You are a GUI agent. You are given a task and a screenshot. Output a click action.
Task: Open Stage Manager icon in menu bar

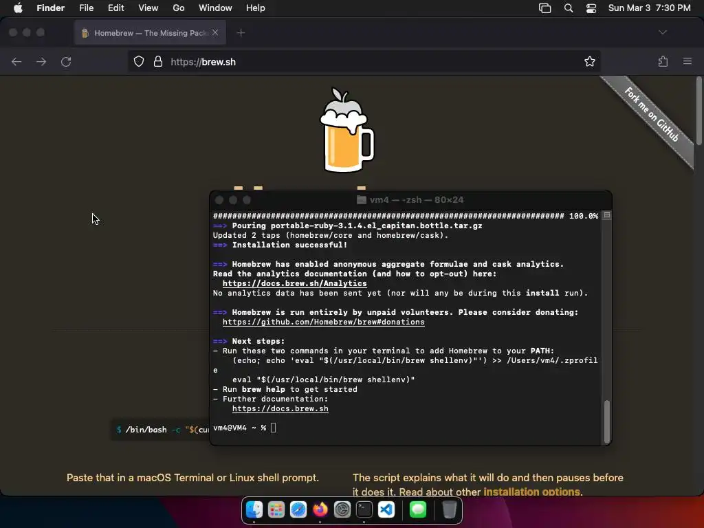[x=544, y=8]
